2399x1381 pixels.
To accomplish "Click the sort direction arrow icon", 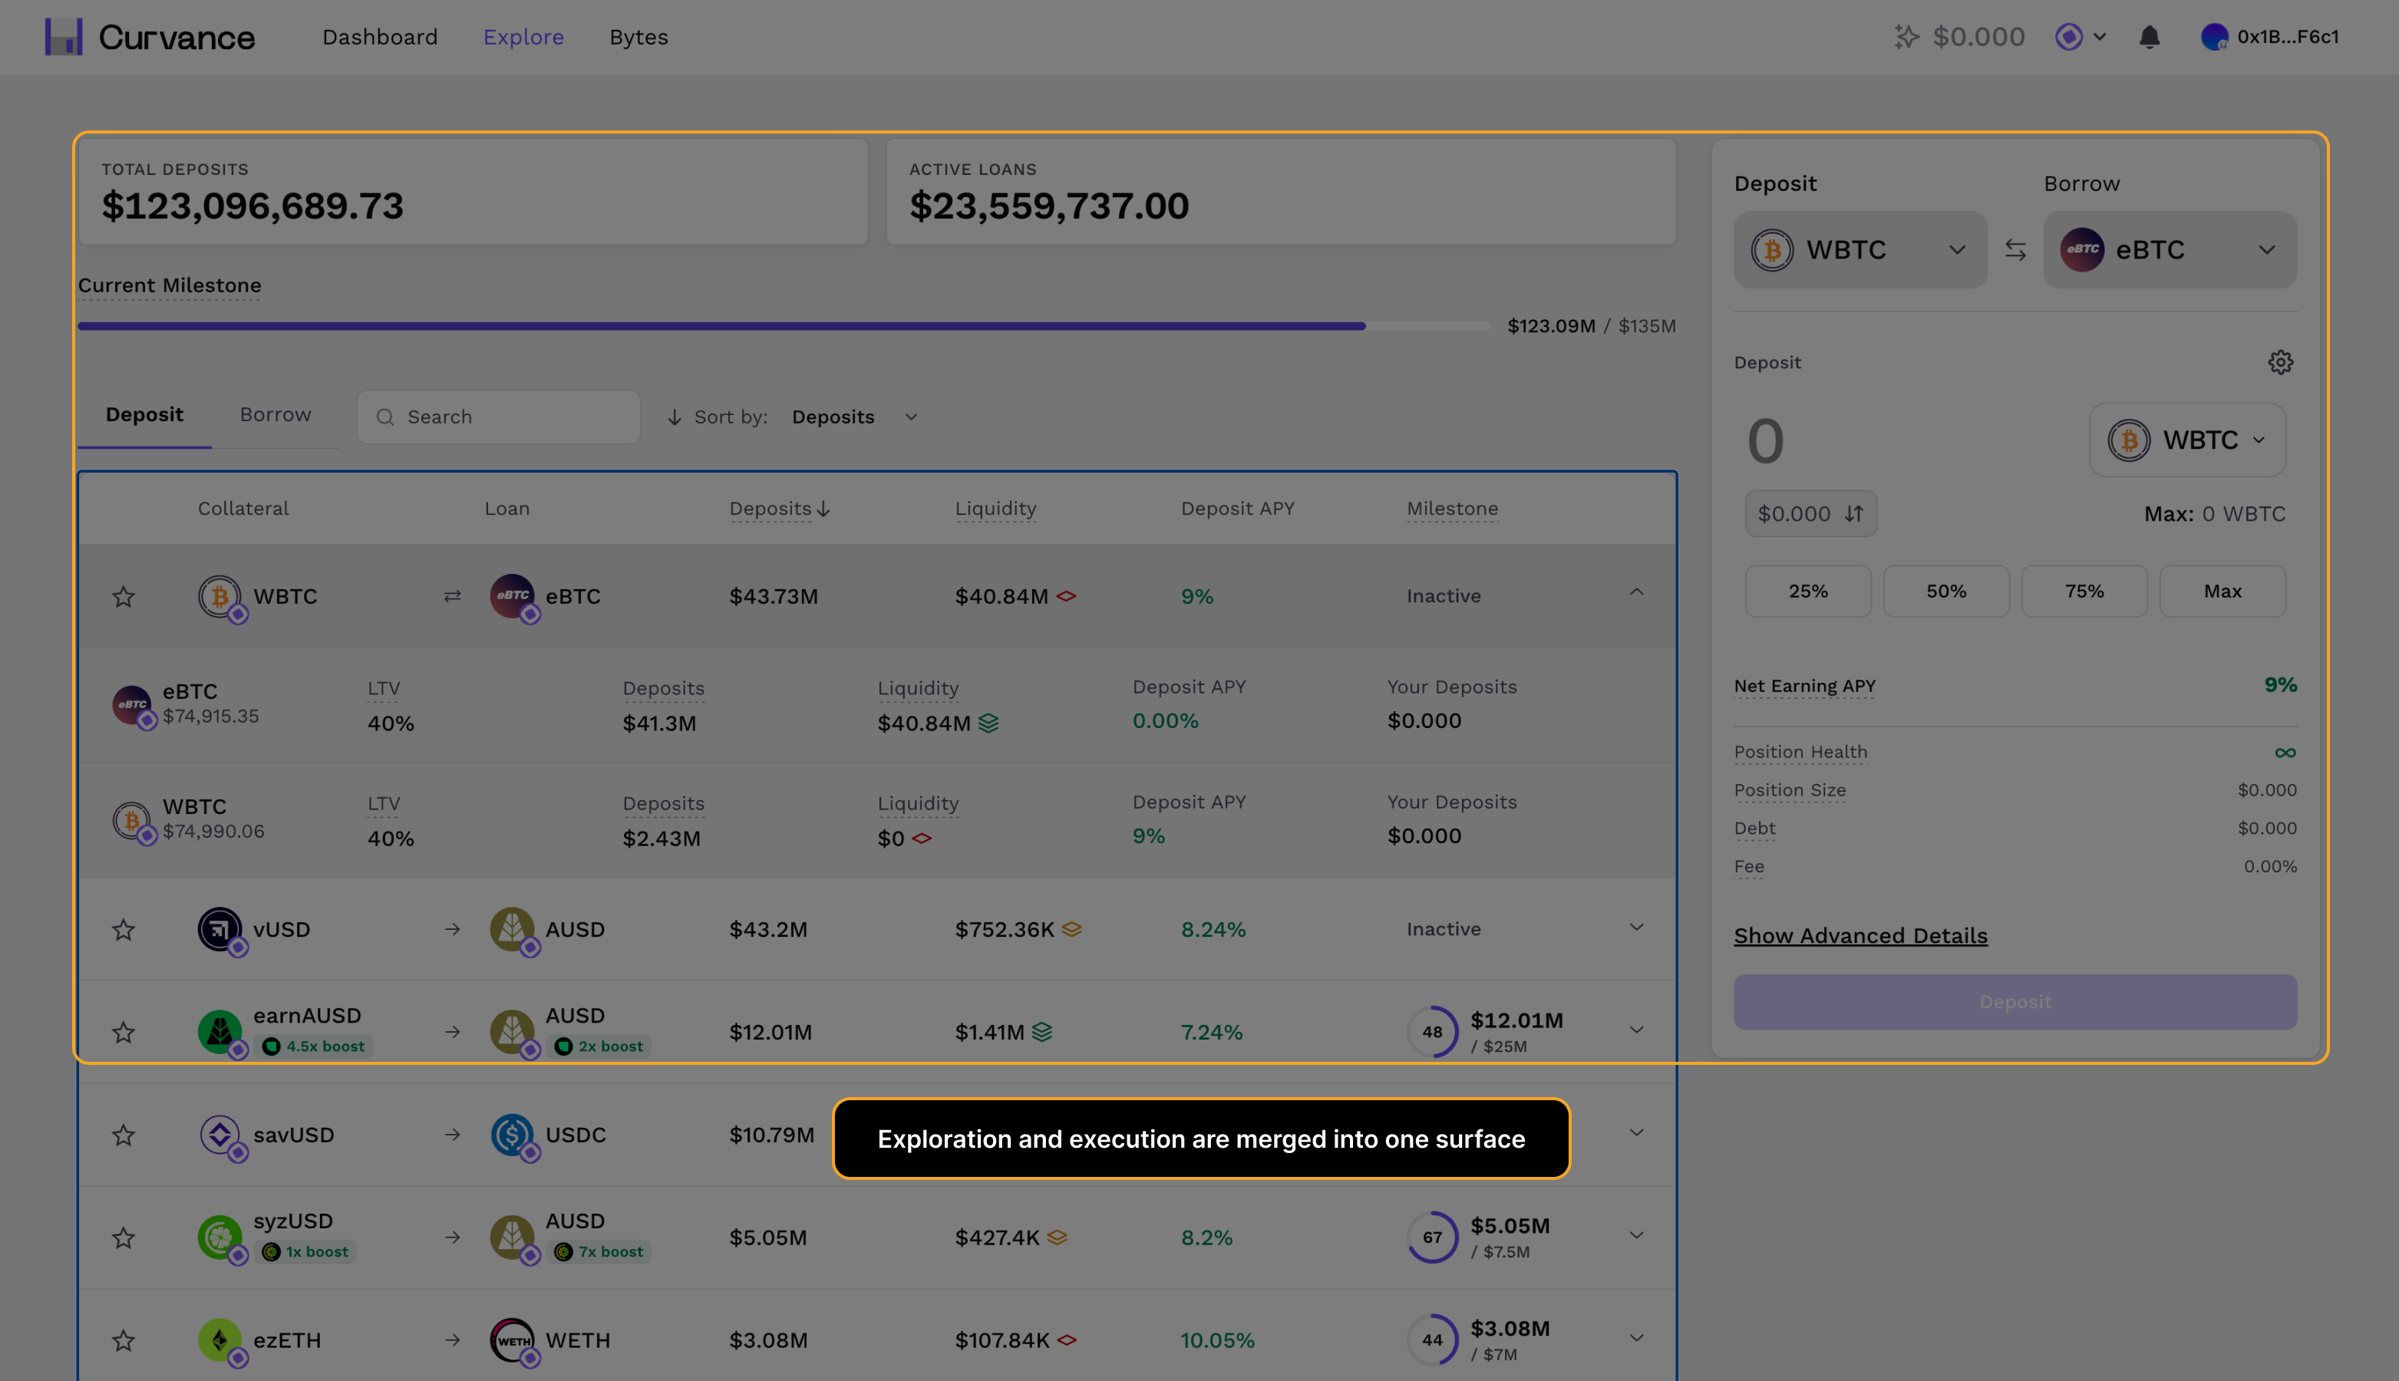I will pos(675,417).
